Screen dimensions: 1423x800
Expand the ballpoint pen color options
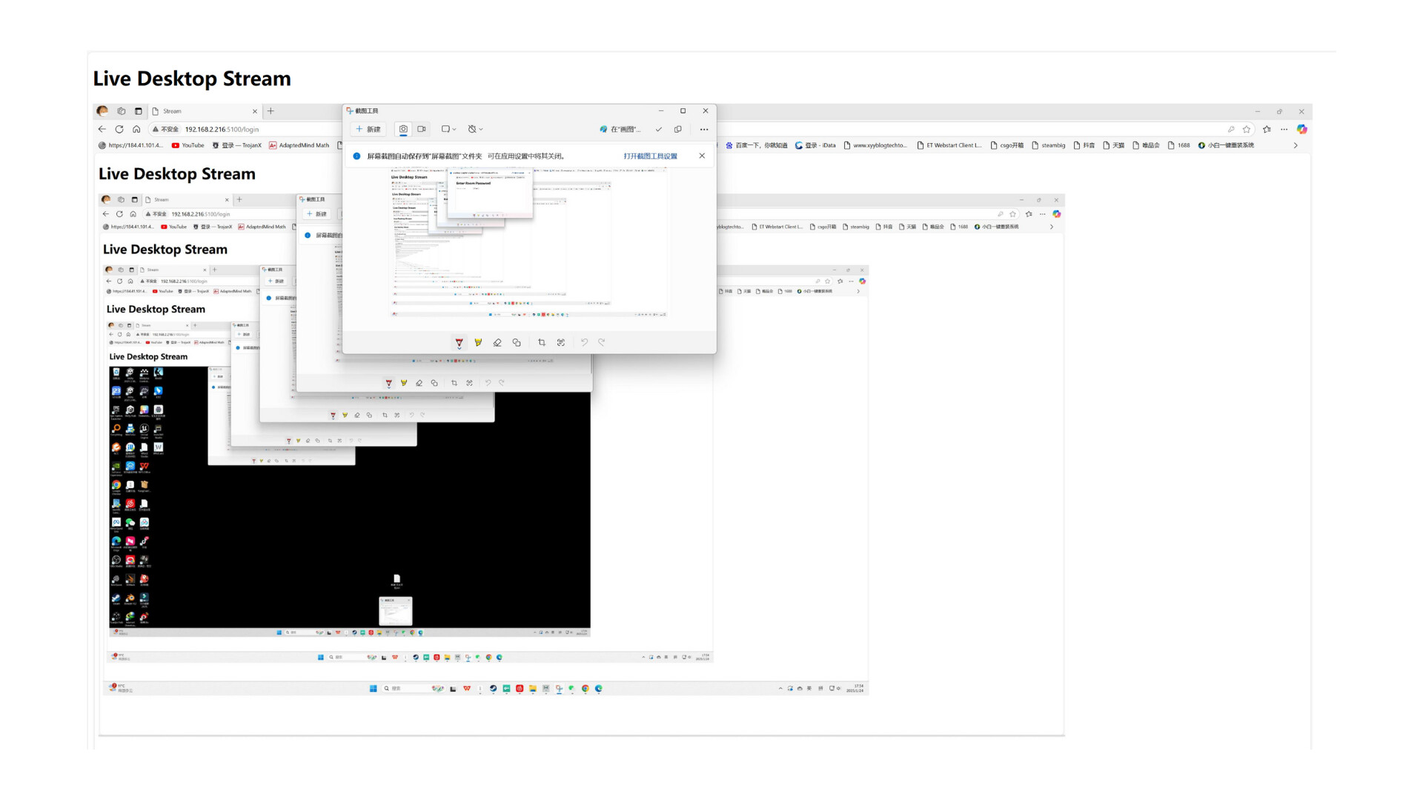click(459, 348)
